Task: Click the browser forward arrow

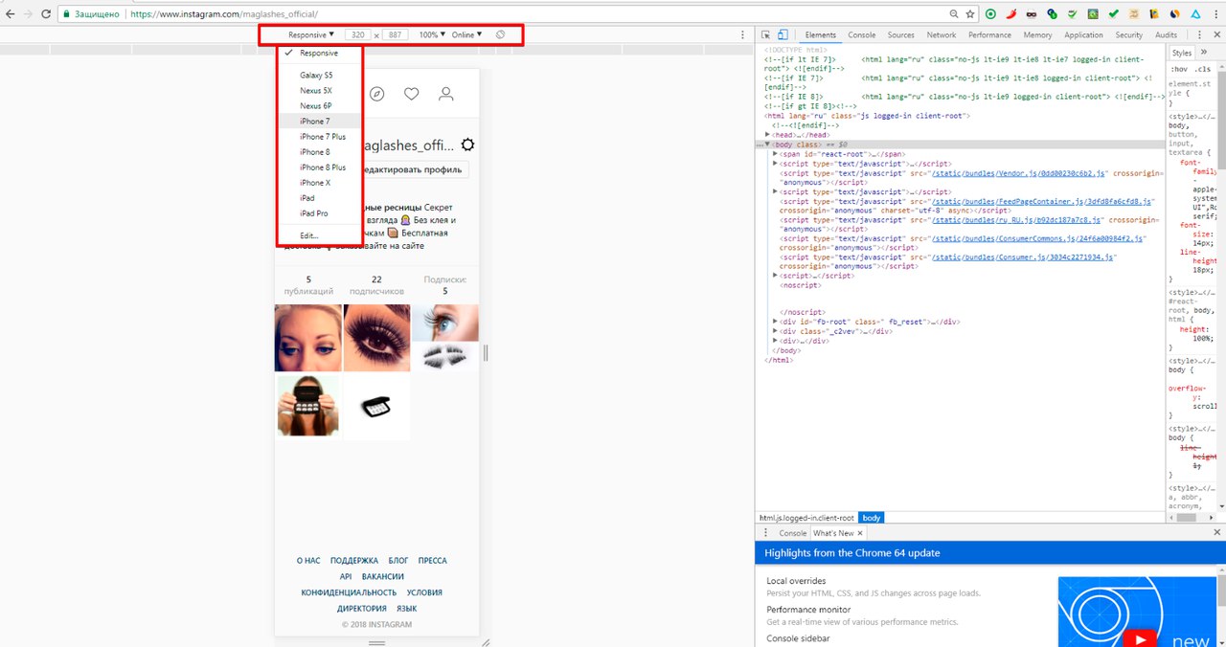Action: 28,14
